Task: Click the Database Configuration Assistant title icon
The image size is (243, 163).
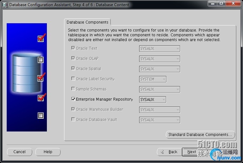Action: (x=5, y=5)
